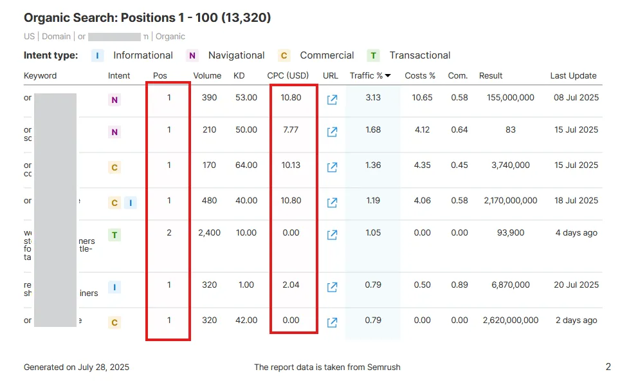Click Navigational N badge in legend
This screenshot has height=381, width=629.
pos(192,55)
